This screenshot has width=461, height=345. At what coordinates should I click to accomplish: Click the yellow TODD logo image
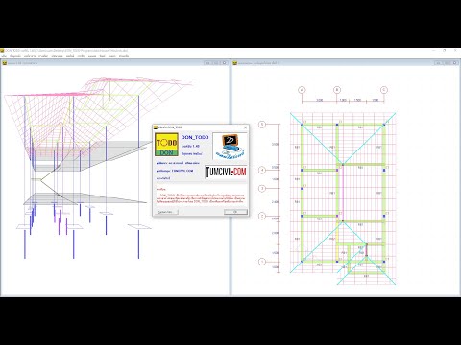pyautogui.click(x=166, y=145)
